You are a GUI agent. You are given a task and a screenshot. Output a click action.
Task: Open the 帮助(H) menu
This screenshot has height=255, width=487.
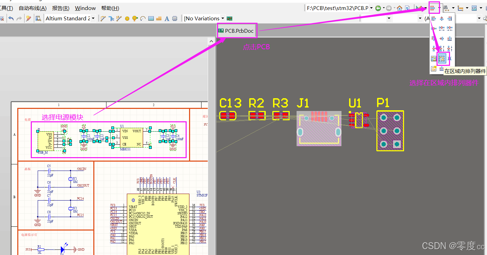point(110,8)
